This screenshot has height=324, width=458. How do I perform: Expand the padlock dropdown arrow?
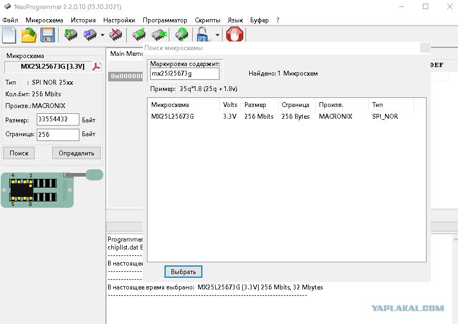click(x=217, y=35)
